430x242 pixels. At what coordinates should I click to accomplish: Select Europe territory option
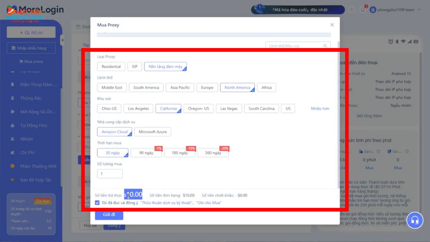pos(207,87)
